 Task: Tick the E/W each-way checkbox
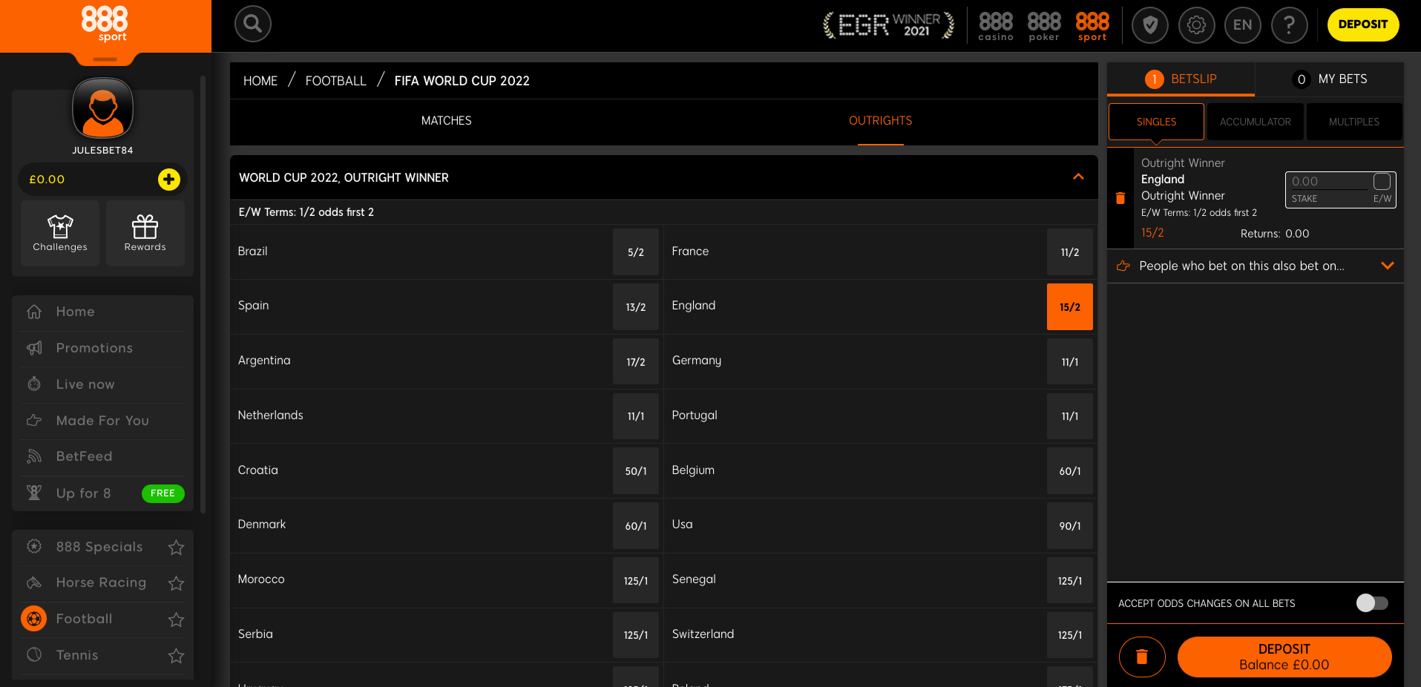[x=1382, y=182]
